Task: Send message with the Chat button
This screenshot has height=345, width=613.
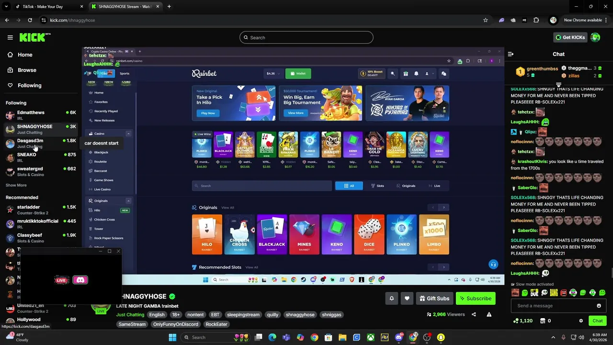Action: pyautogui.click(x=597, y=321)
